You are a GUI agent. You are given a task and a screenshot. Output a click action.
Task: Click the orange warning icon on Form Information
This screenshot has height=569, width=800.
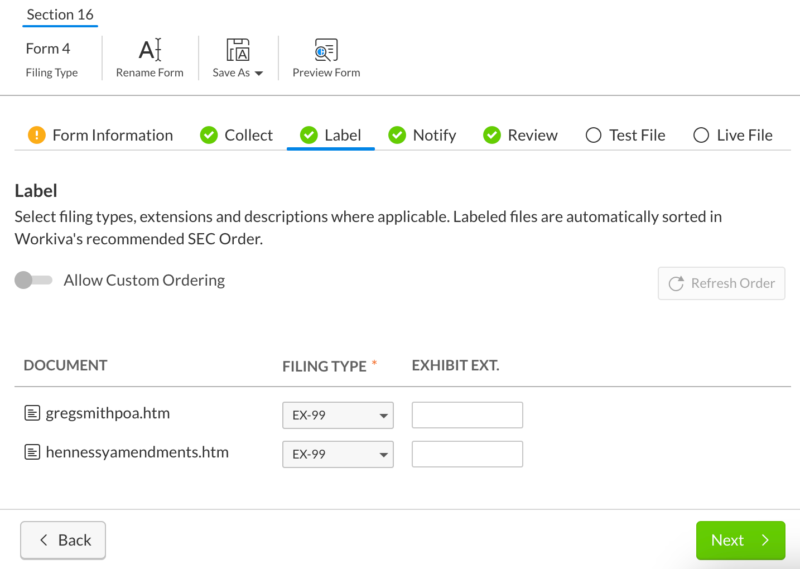pyautogui.click(x=37, y=135)
